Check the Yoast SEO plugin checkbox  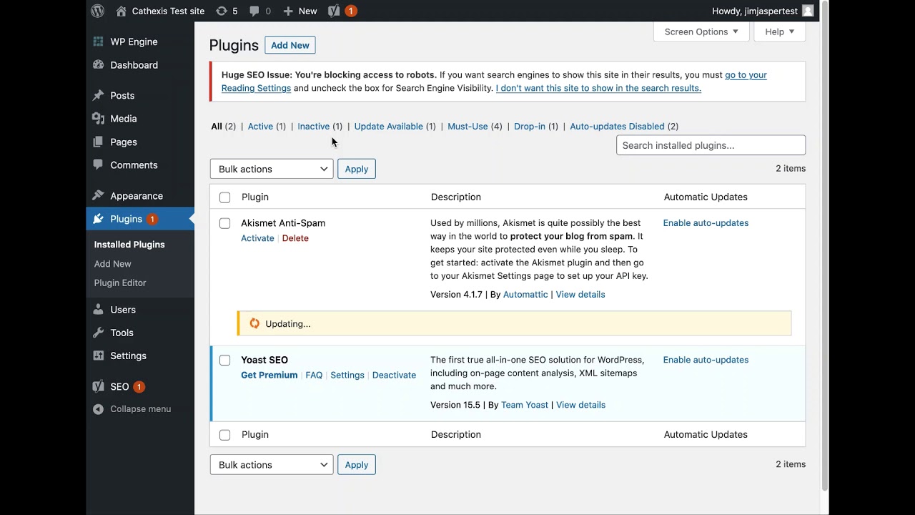tap(224, 360)
